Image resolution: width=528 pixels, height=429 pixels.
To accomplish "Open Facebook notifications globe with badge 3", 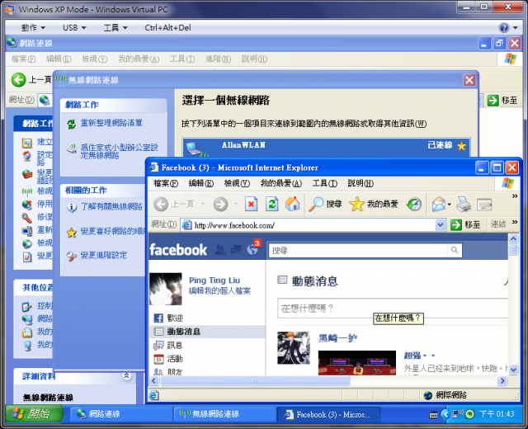I will [252, 249].
